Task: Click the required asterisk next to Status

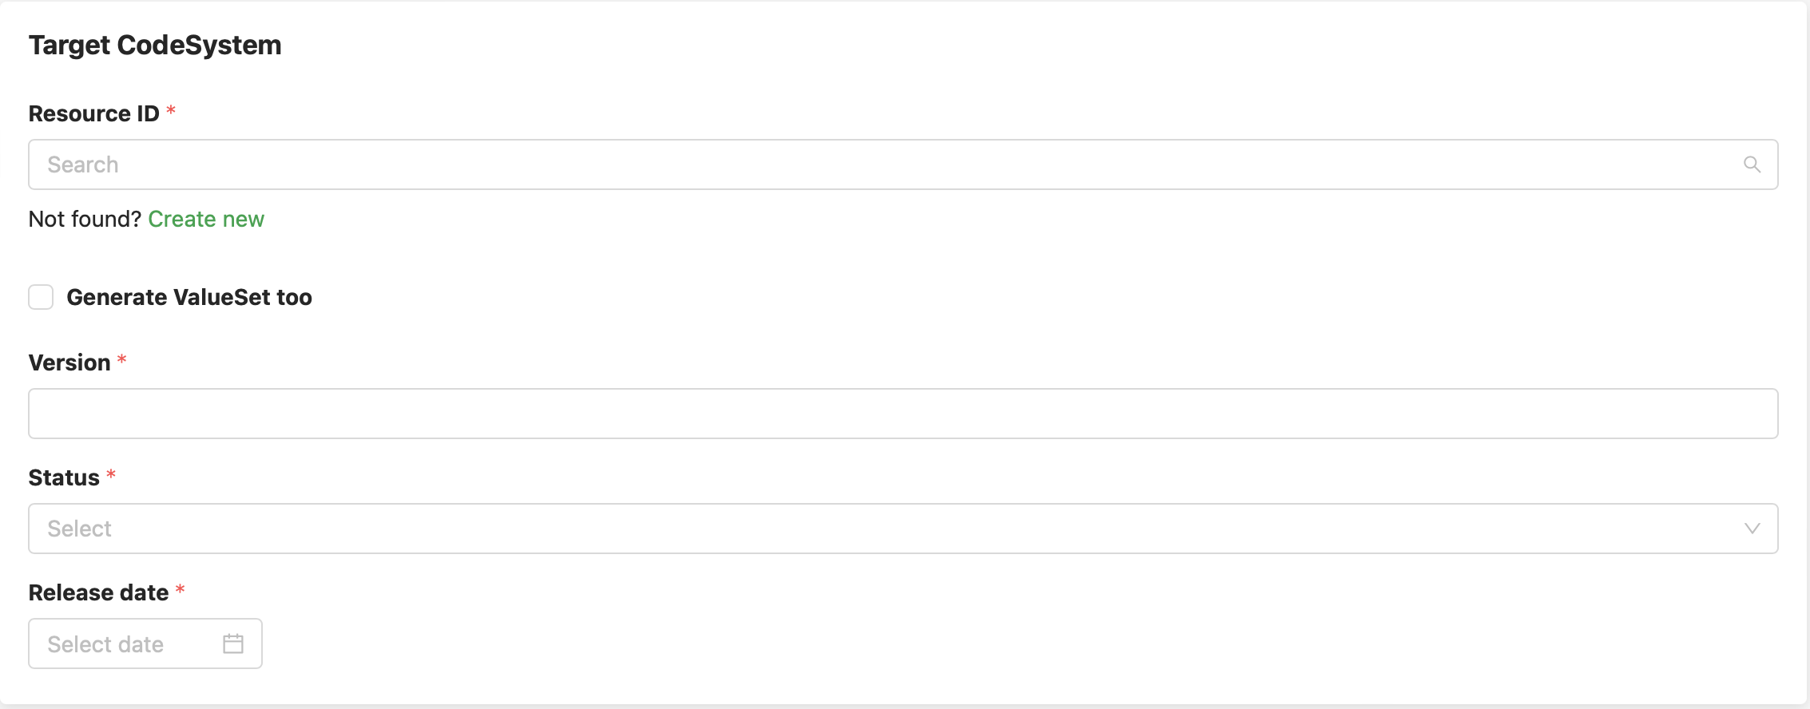Action: 111,476
